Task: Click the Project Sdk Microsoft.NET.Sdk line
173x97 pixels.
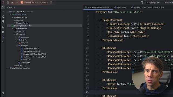Action: click(119, 12)
